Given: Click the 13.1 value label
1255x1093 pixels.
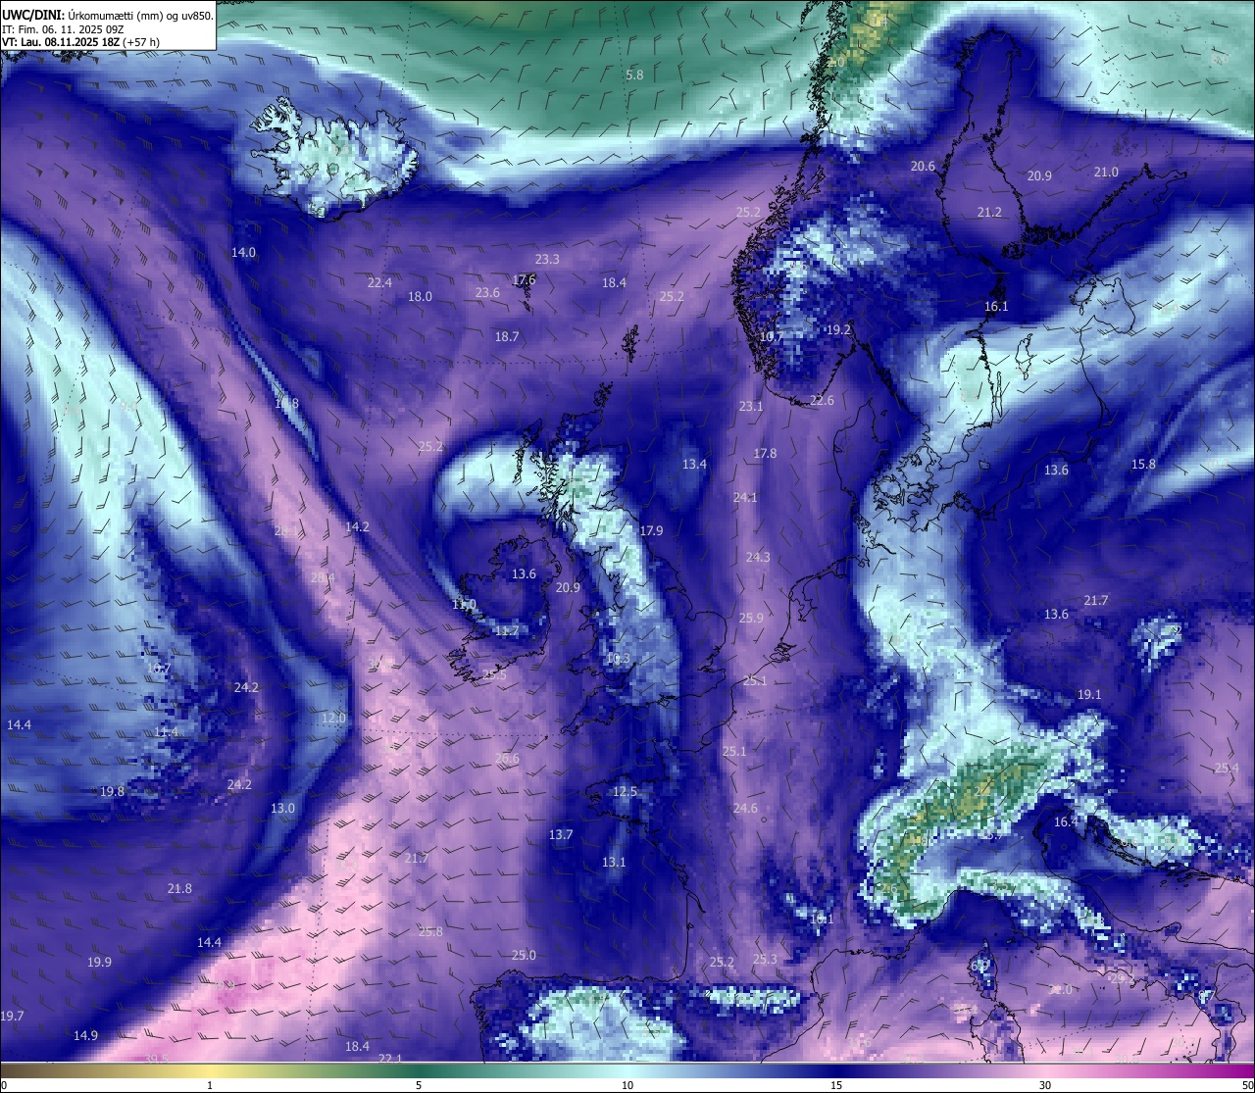Looking at the screenshot, I should coord(613,863).
